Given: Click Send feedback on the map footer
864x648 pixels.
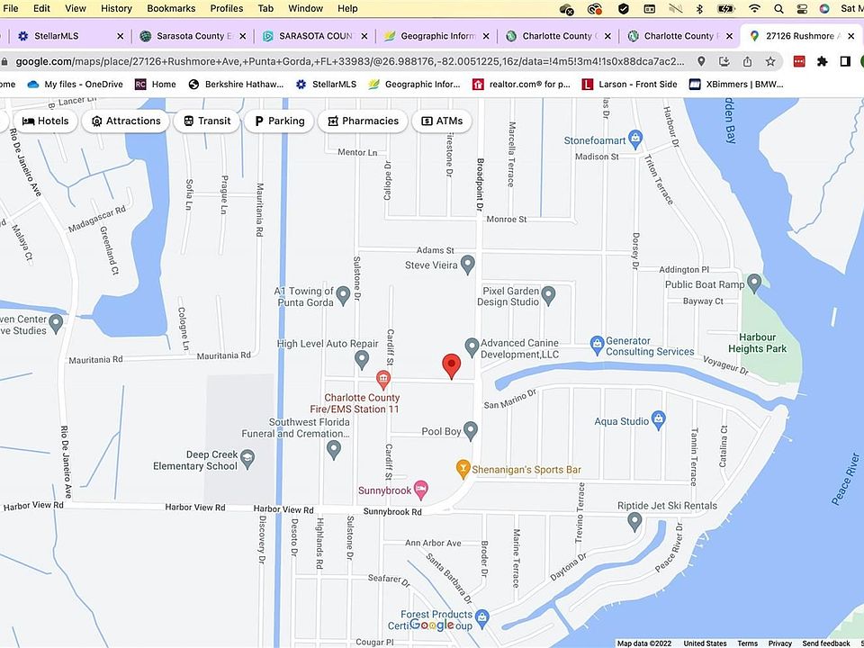Looking at the screenshot, I should (826, 643).
